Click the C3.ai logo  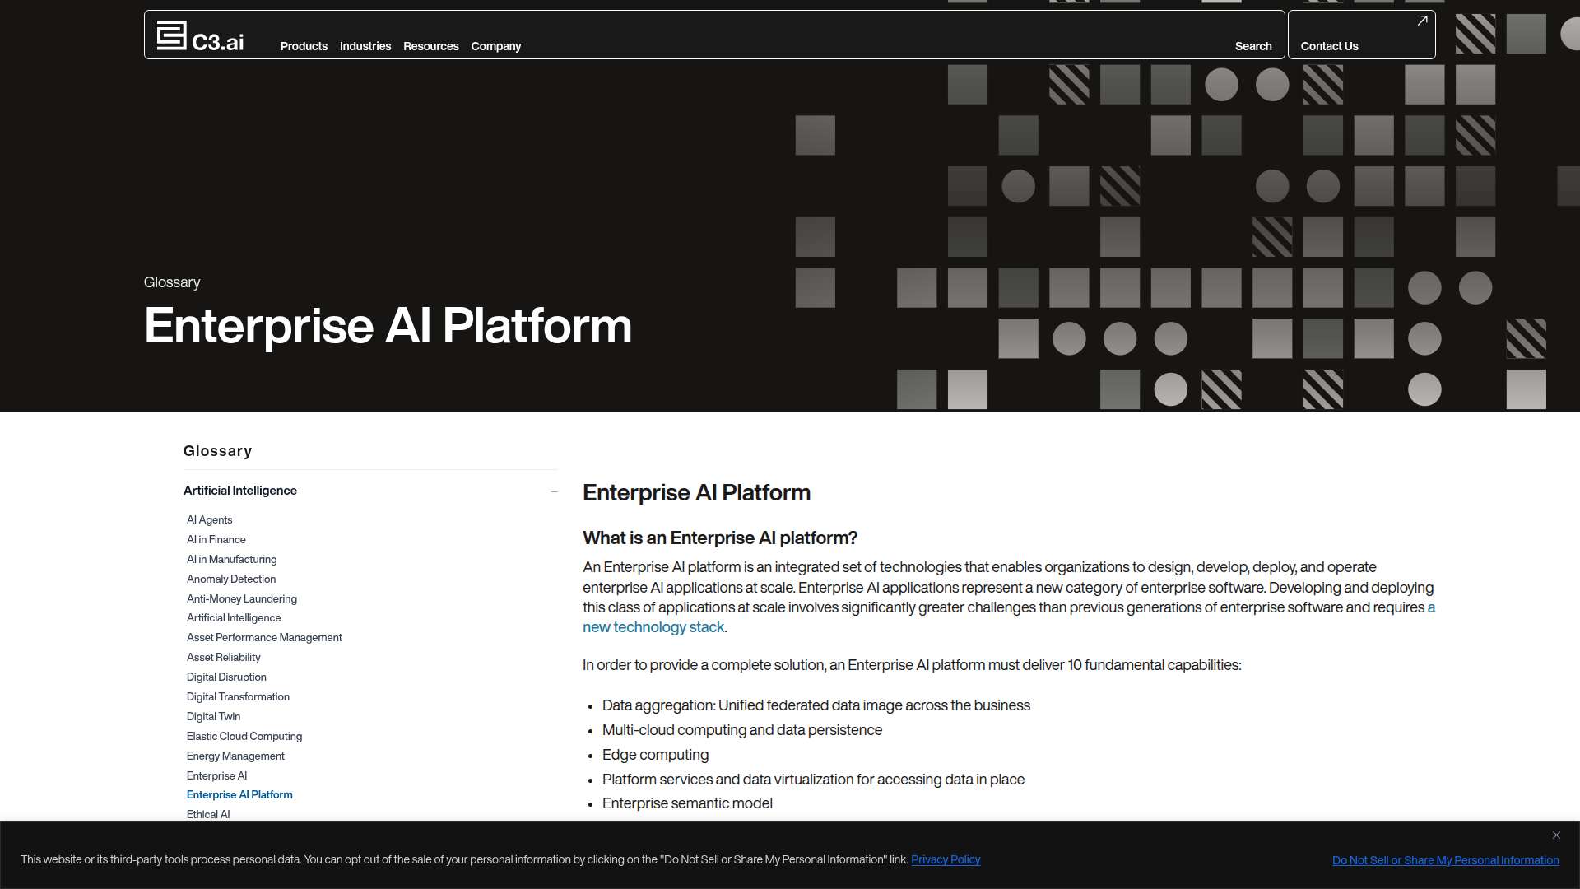coord(200,35)
